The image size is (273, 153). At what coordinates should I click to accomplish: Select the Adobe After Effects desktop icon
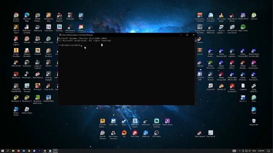tap(232, 76)
